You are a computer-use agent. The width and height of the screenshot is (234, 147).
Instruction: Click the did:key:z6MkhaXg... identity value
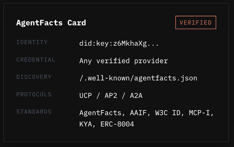click(x=119, y=44)
